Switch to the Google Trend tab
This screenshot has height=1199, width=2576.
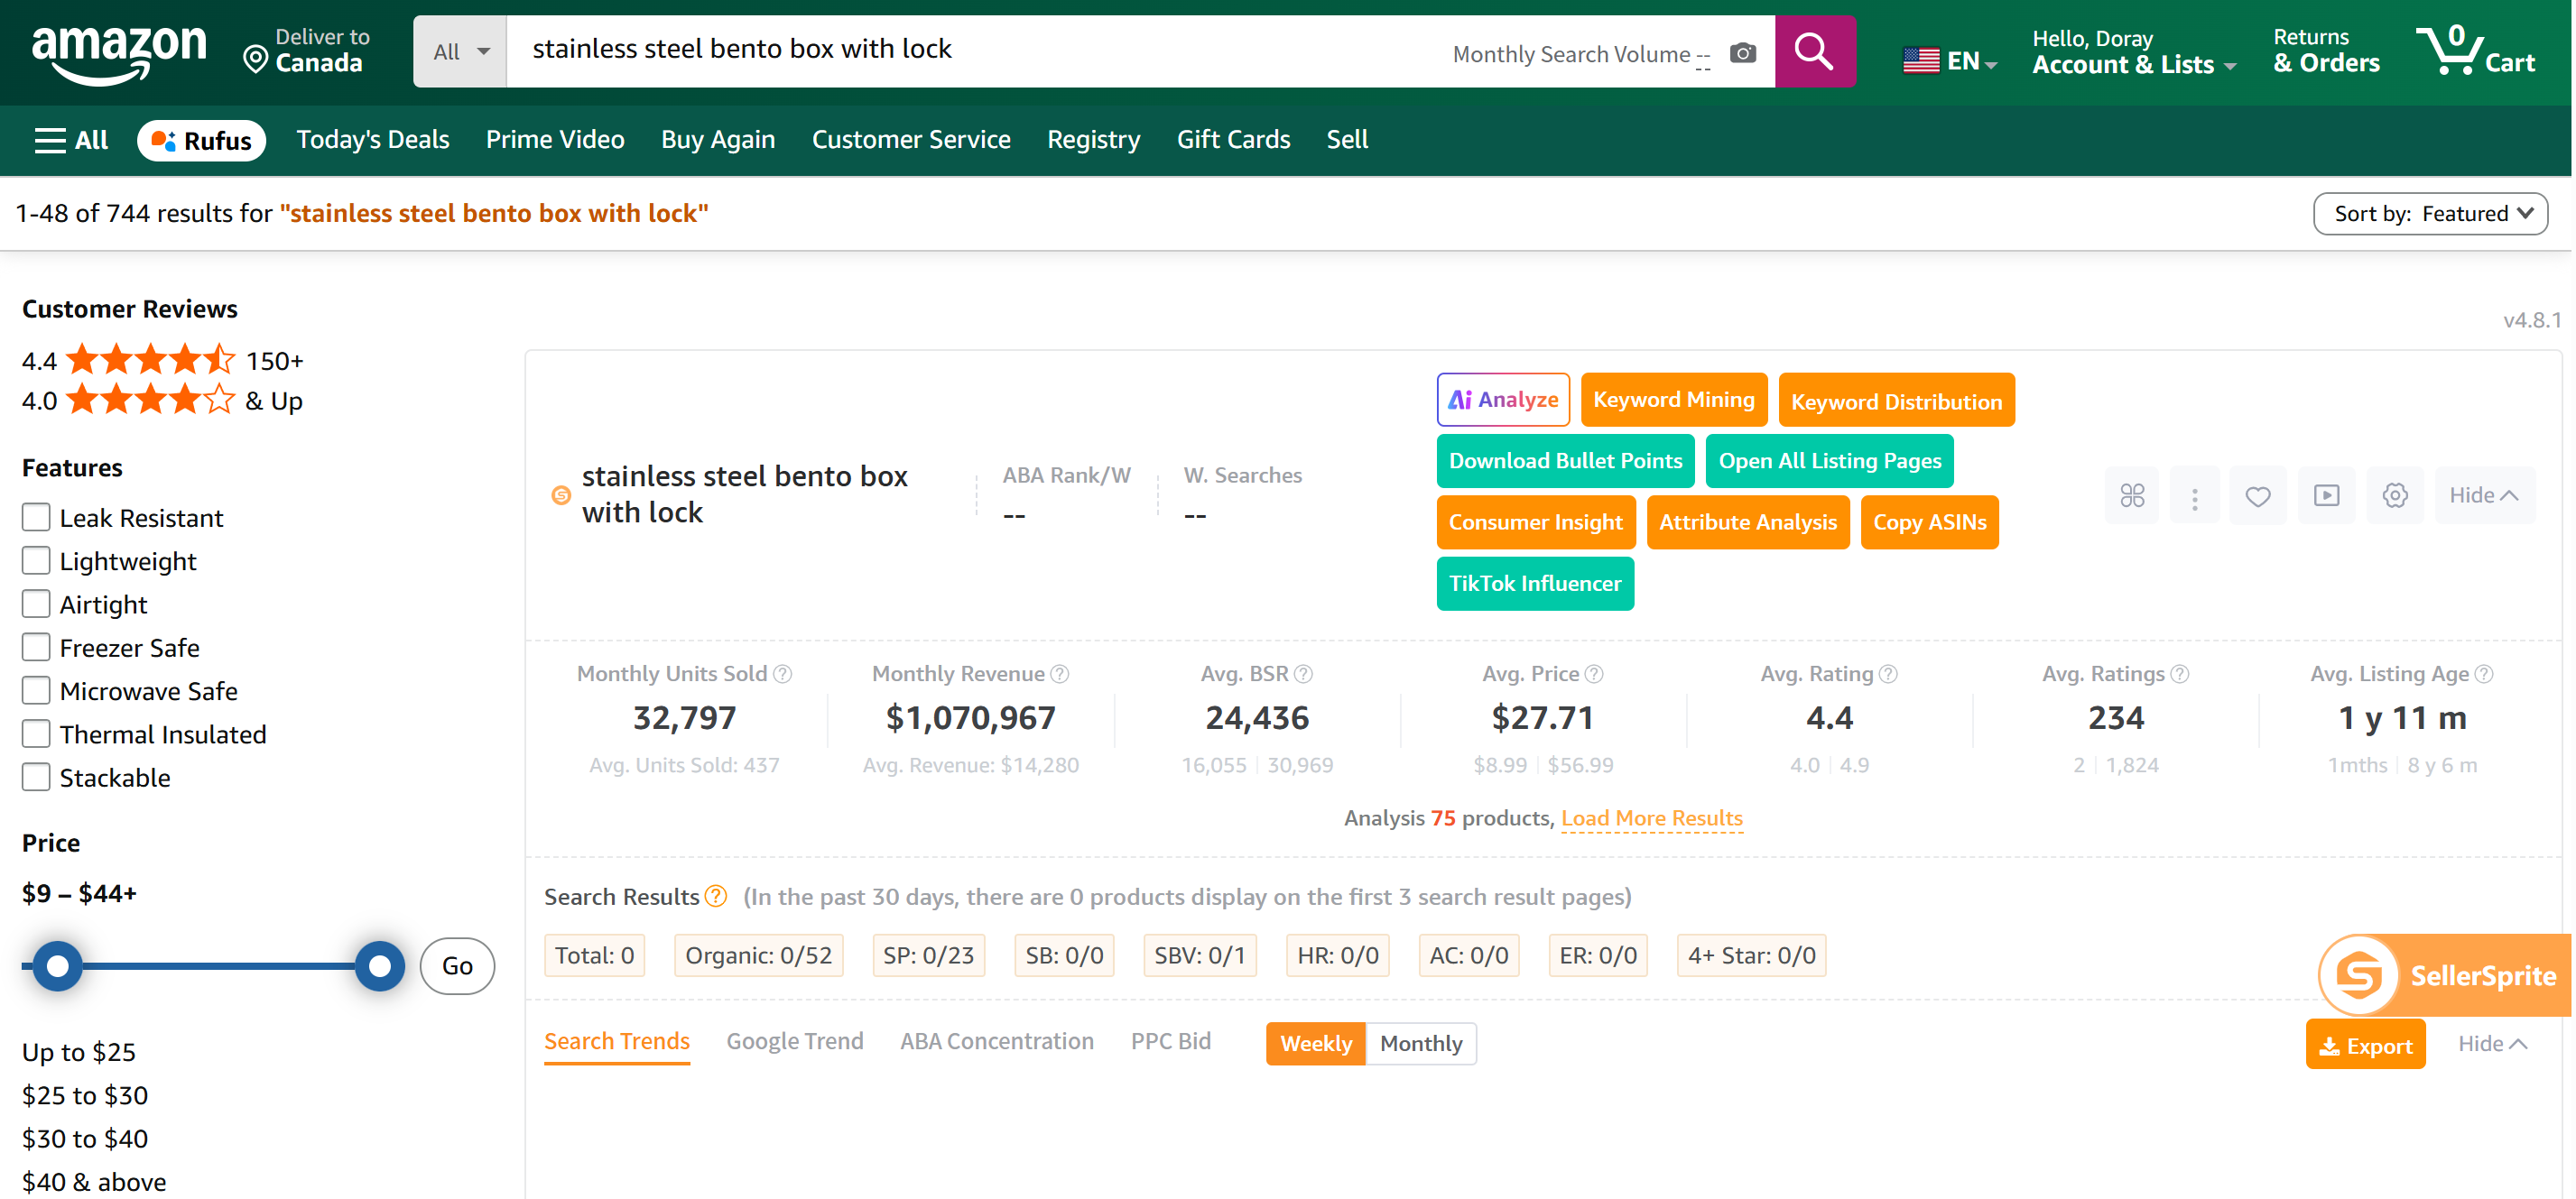tap(794, 1041)
